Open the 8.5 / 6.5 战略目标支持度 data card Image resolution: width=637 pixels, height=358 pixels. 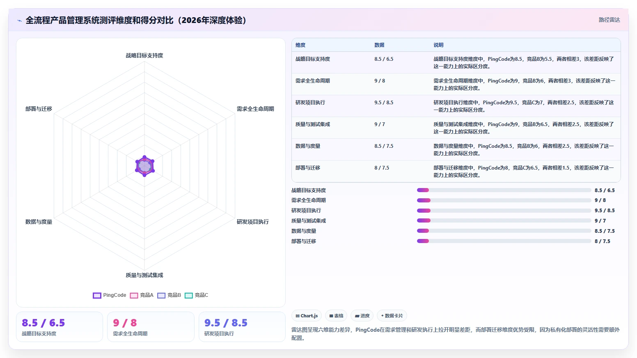60,327
